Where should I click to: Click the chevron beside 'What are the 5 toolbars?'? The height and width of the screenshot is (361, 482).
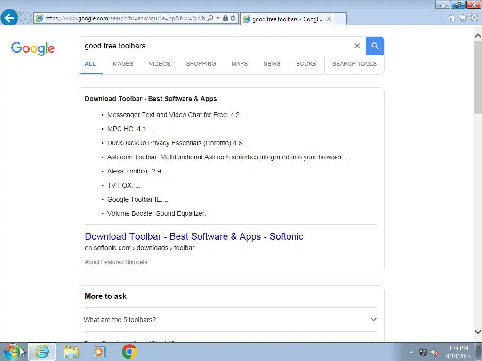pyautogui.click(x=373, y=320)
